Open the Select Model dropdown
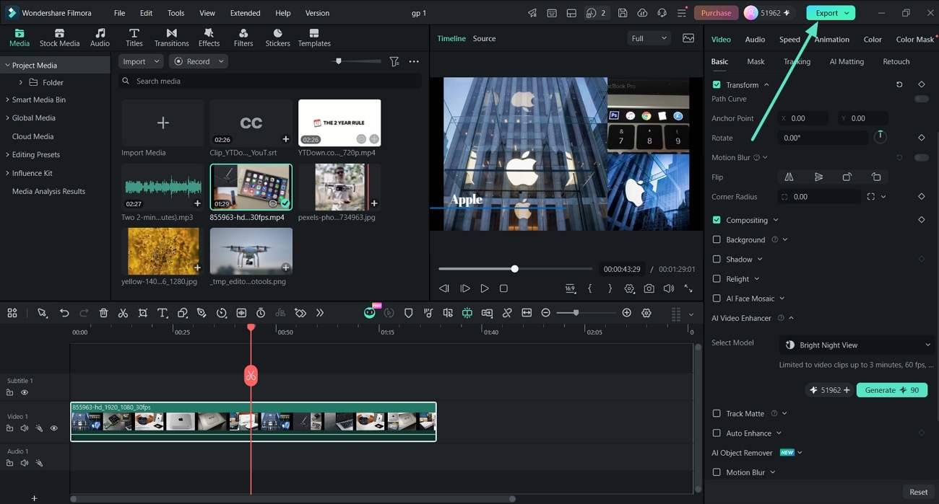The width and height of the screenshot is (939, 504). [x=858, y=345]
